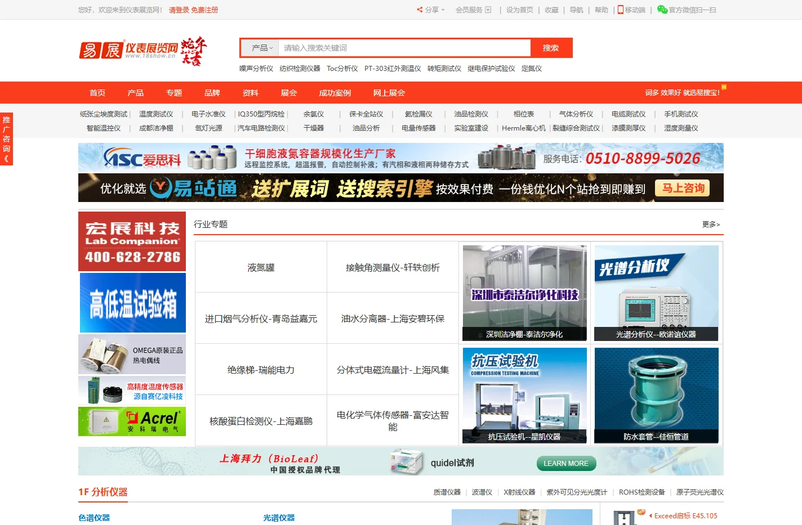Open 接触角测量仪-轩轶创析 topic
This screenshot has height=525, width=802.
(x=393, y=267)
